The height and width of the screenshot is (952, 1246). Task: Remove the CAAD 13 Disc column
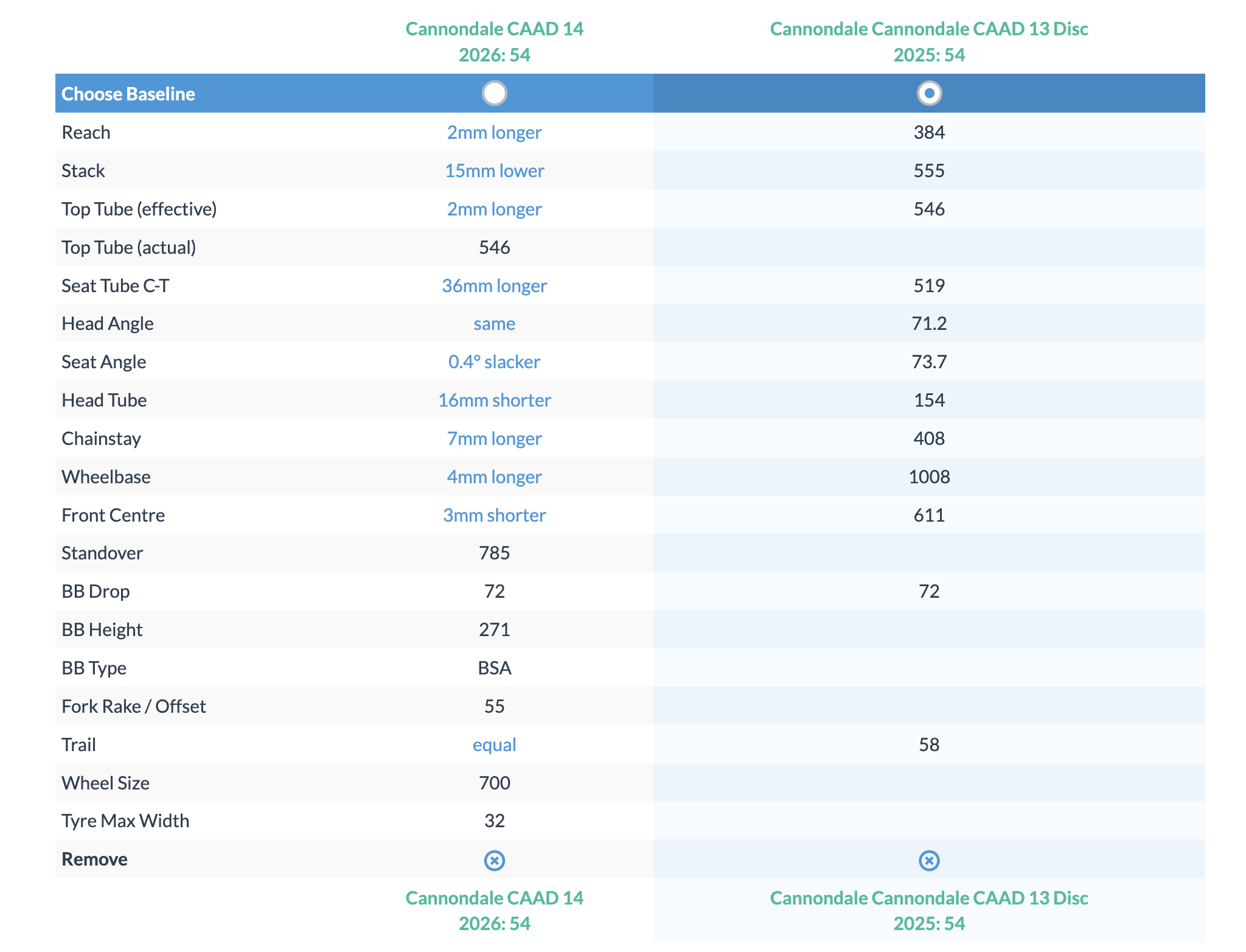928,860
